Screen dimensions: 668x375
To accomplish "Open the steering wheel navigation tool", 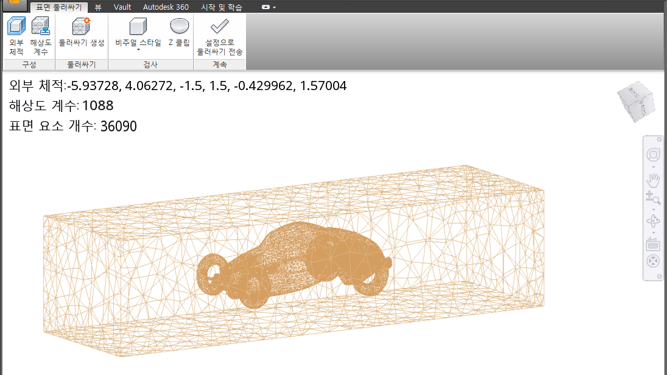I will 653,155.
